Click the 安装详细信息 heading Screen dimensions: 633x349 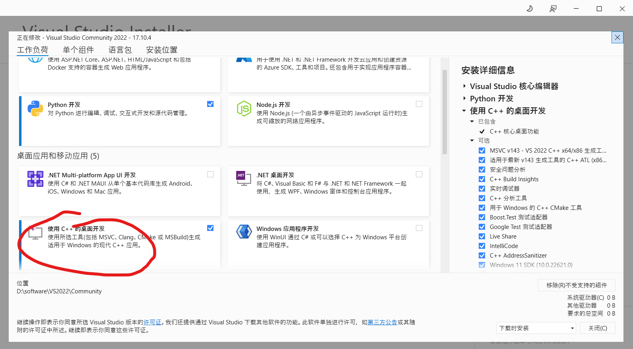(x=488, y=70)
